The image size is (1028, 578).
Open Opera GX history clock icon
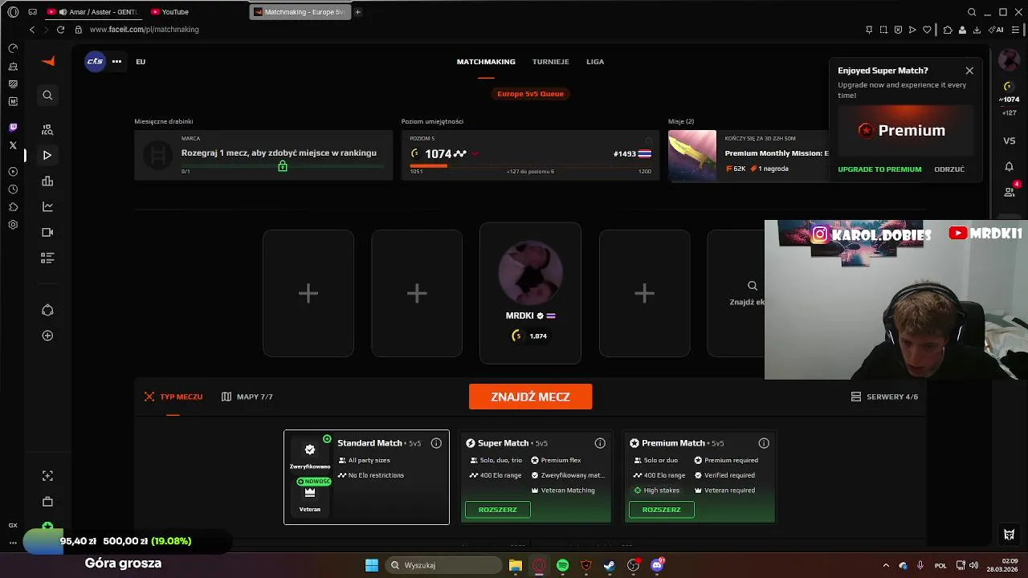[13, 189]
